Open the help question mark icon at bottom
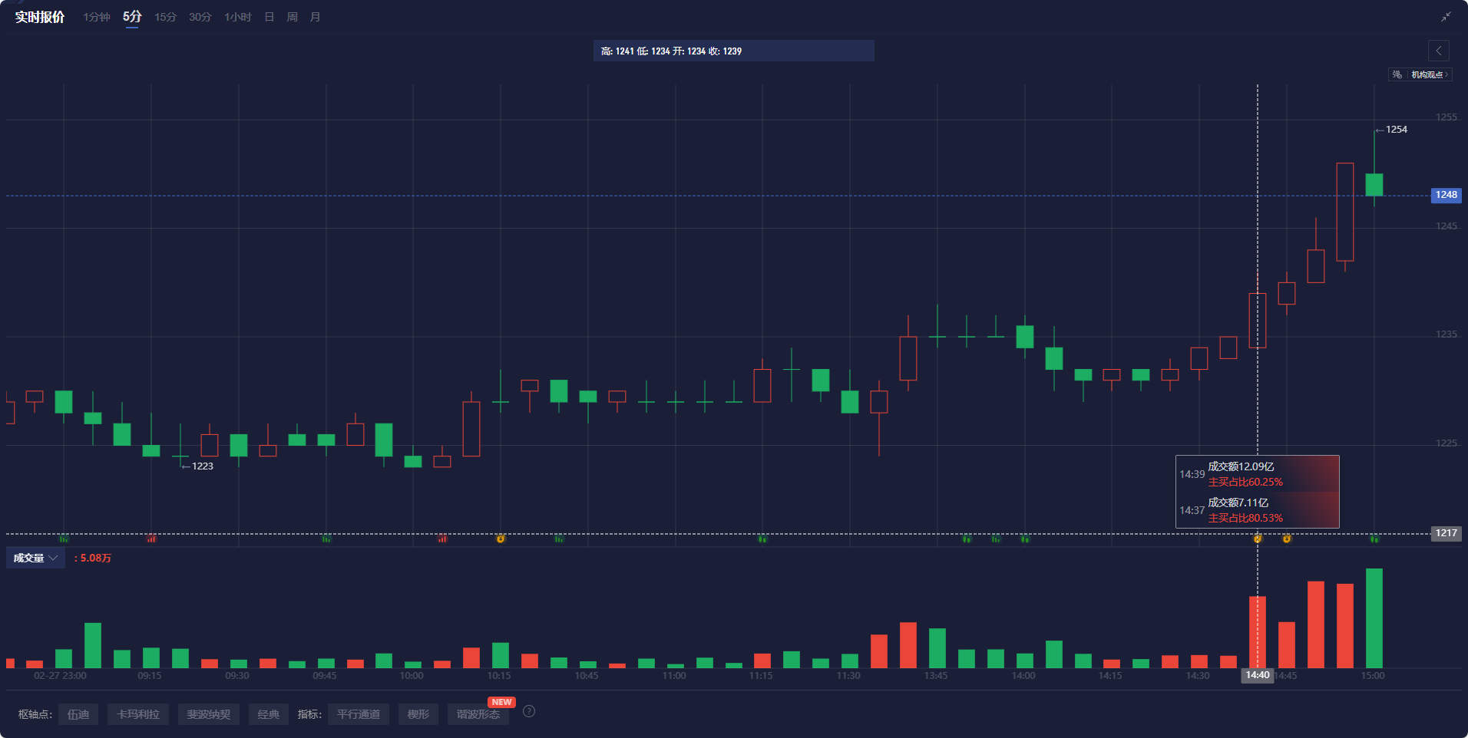1468x738 pixels. [x=528, y=712]
